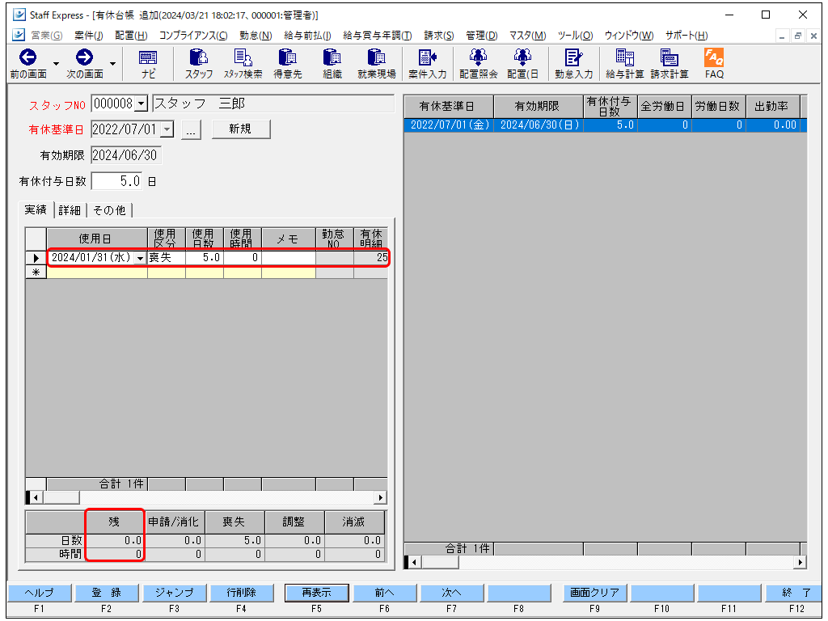Viewport: 828px width, 621px height.
Task: Click the new-row asterisk selector in grid
Action: [36, 272]
